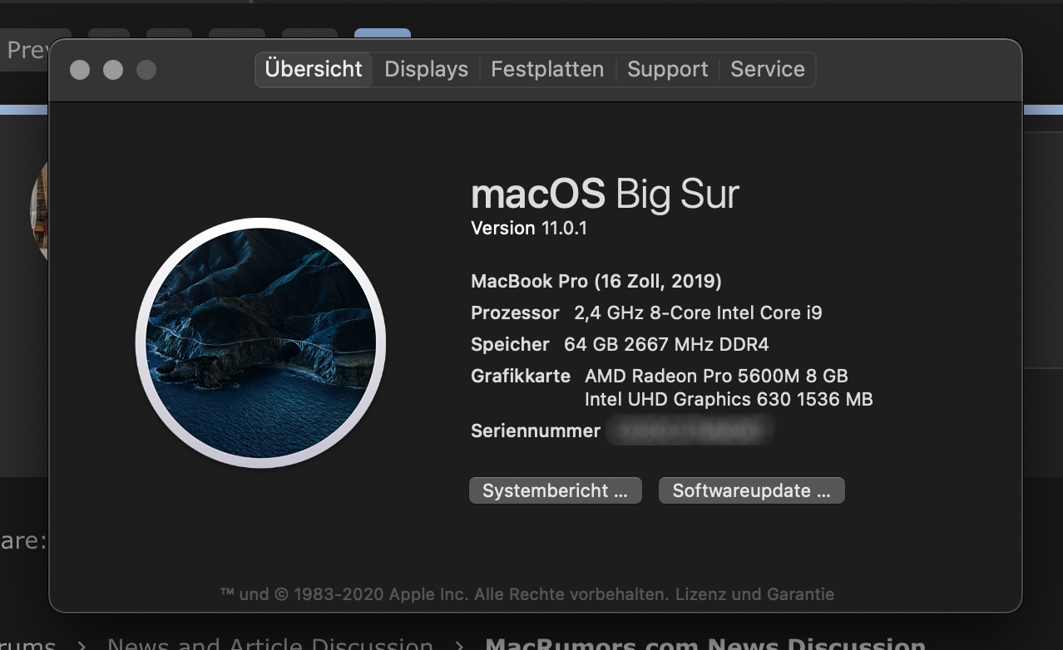Viewport: 1063px width, 650px height.
Task: Select the Support tab
Action: point(668,69)
